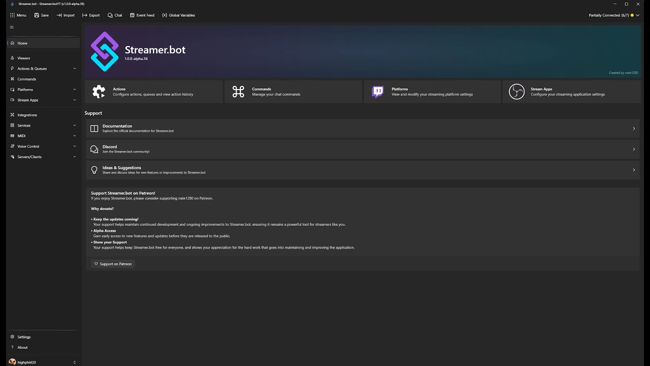Click Commands sidebar icon
This screenshot has height=366, width=650.
pos(12,79)
